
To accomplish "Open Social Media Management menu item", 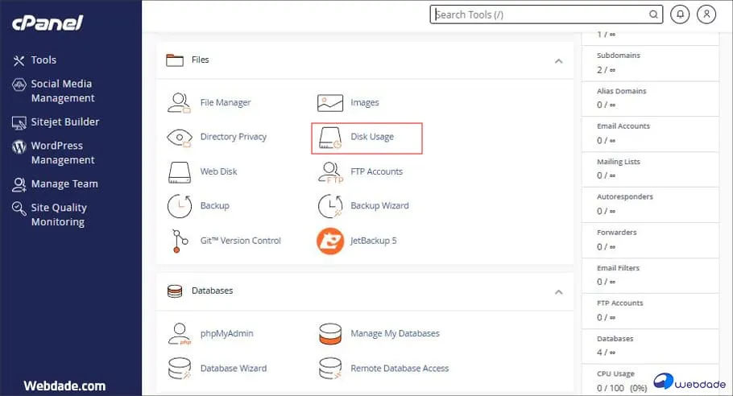I will click(63, 91).
